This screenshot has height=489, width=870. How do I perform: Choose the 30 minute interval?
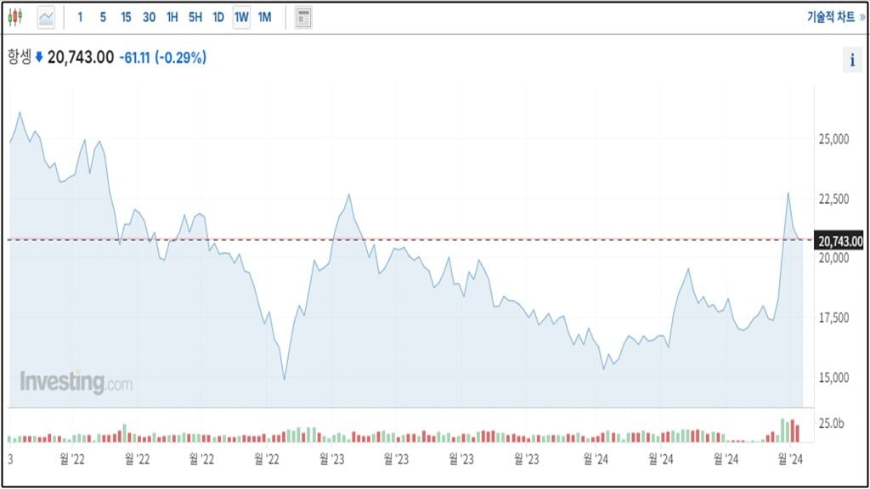(x=149, y=17)
